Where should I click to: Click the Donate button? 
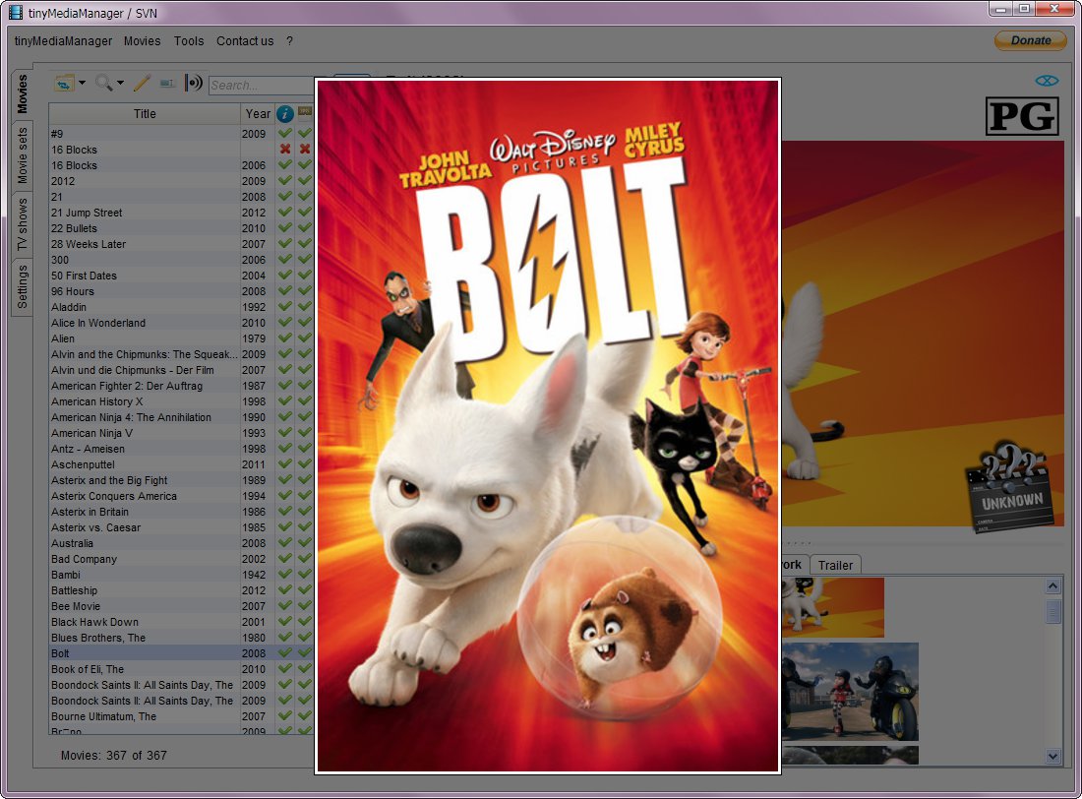point(1030,40)
